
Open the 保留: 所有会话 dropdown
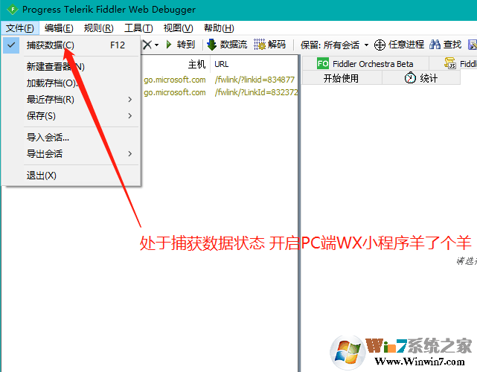(334, 45)
